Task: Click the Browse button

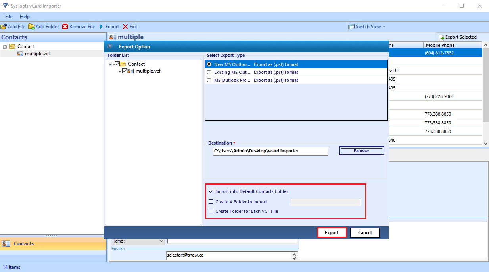Action: click(x=361, y=151)
